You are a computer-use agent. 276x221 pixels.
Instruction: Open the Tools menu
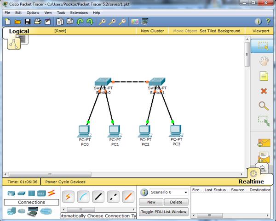61,13
